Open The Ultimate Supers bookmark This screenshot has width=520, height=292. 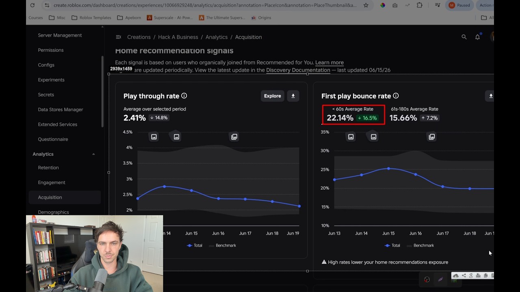click(222, 17)
